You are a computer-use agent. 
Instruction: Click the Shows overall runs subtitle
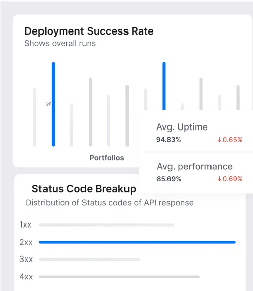click(60, 44)
